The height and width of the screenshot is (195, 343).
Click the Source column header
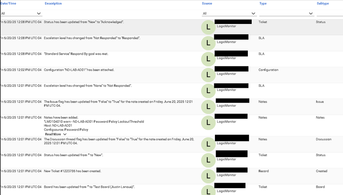point(207,3)
